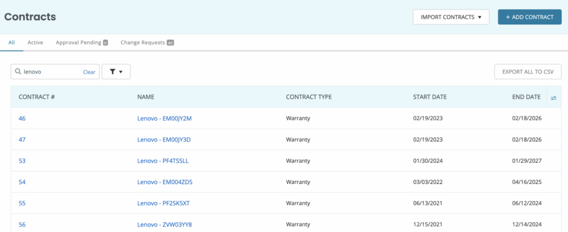Open contract number 55
Screen dimensions: 568x232
(x=22, y=203)
